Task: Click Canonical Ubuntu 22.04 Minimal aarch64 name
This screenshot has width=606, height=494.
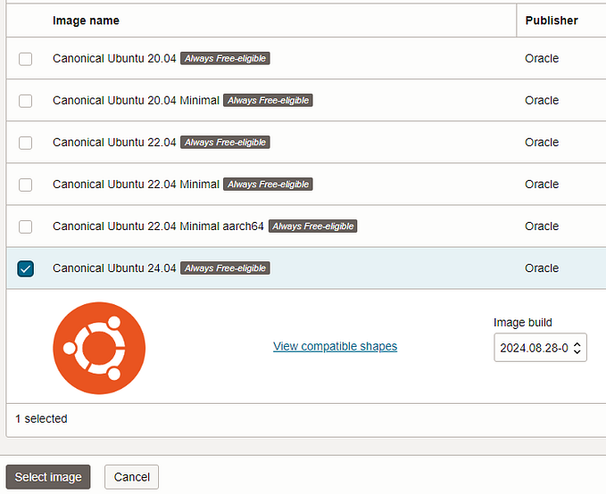Action: point(158,226)
